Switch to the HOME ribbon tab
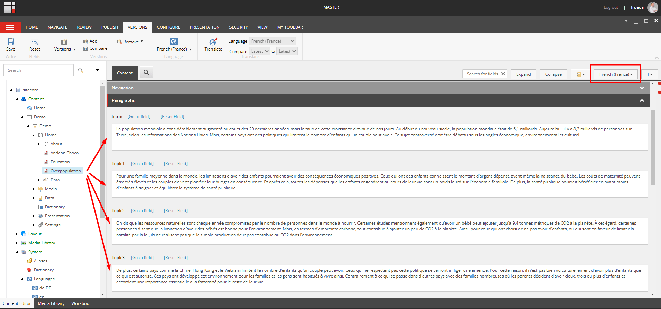The height and width of the screenshot is (309, 661). [x=32, y=27]
